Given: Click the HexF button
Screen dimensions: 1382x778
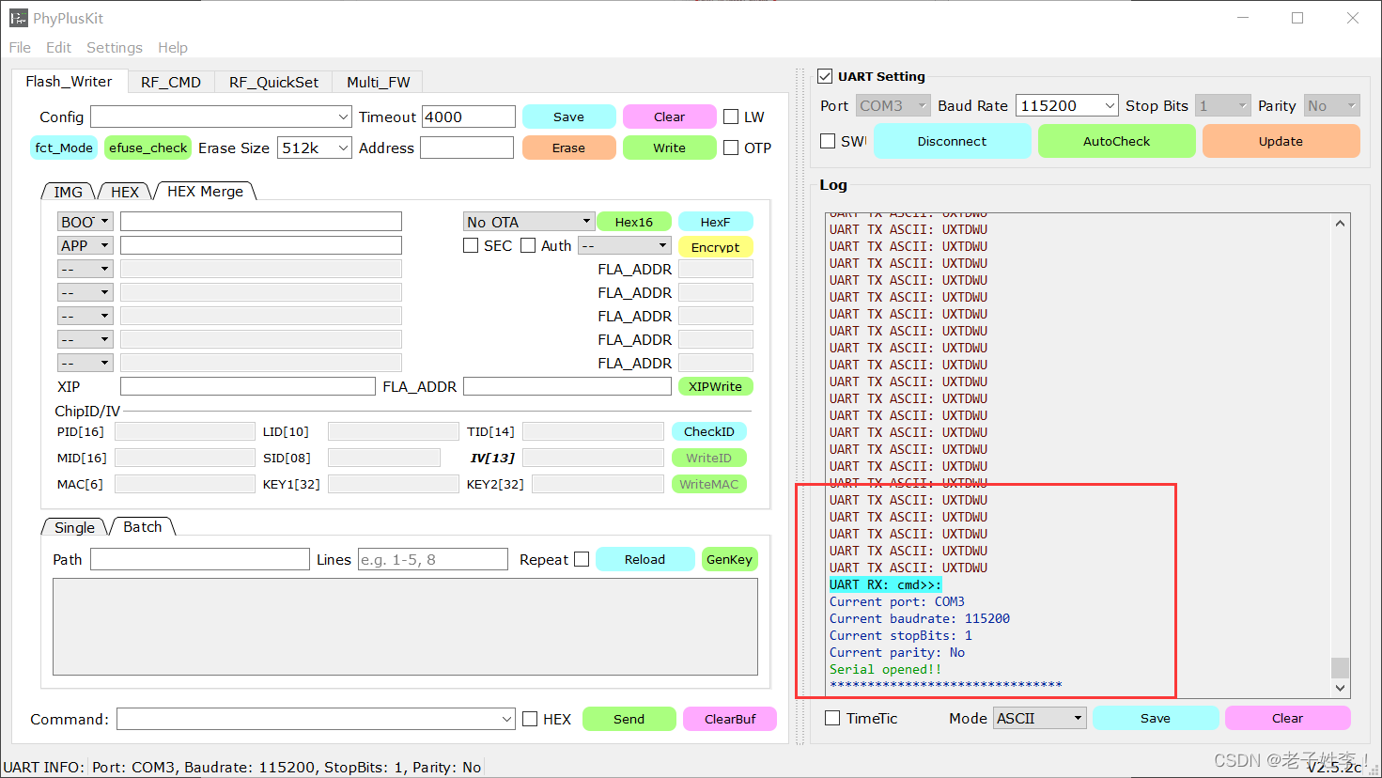Looking at the screenshot, I should pyautogui.click(x=715, y=222).
